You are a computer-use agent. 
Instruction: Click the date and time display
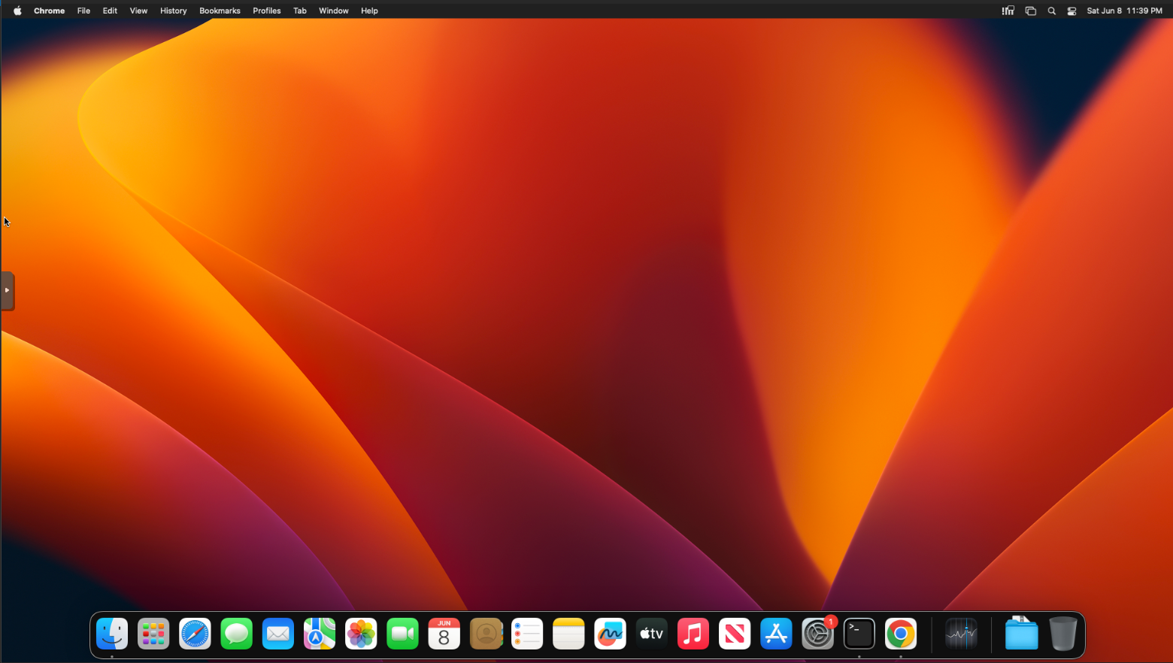(x=1125, y=11)
